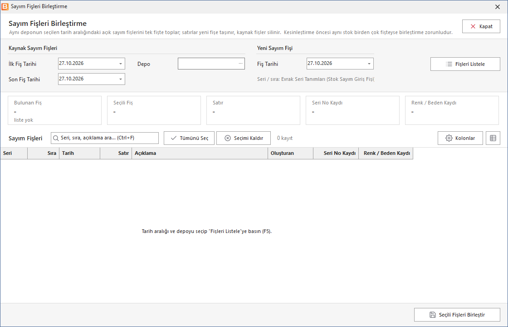508x327 pixels.
Task: Sort by the Açıklama column header
Action: tap(200, 153)
